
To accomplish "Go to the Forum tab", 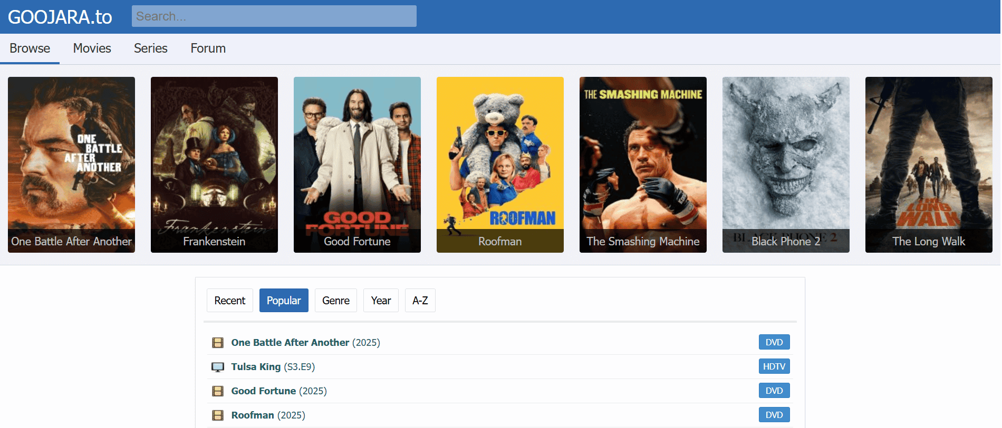I will [x=208, y=48].
